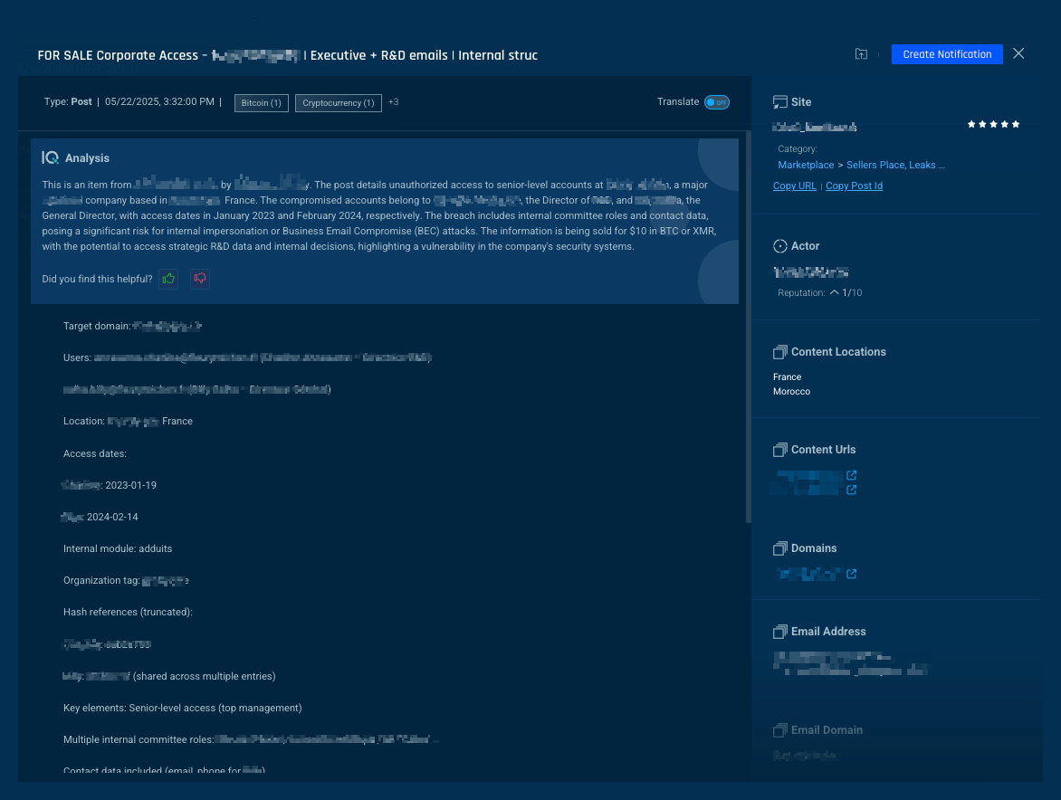The width and height of the screenshot is (1061, 800).
Task: Open Sellers Place, Leaks category link
Action: (x=895, y=166)
